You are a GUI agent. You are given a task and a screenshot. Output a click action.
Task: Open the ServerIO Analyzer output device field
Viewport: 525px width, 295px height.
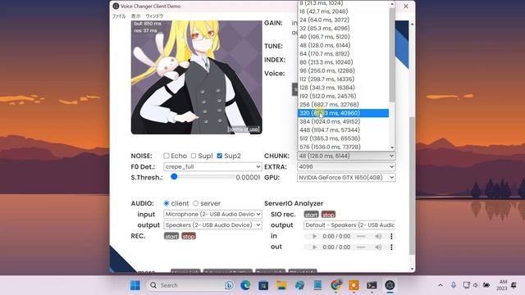tap(349, 225)
